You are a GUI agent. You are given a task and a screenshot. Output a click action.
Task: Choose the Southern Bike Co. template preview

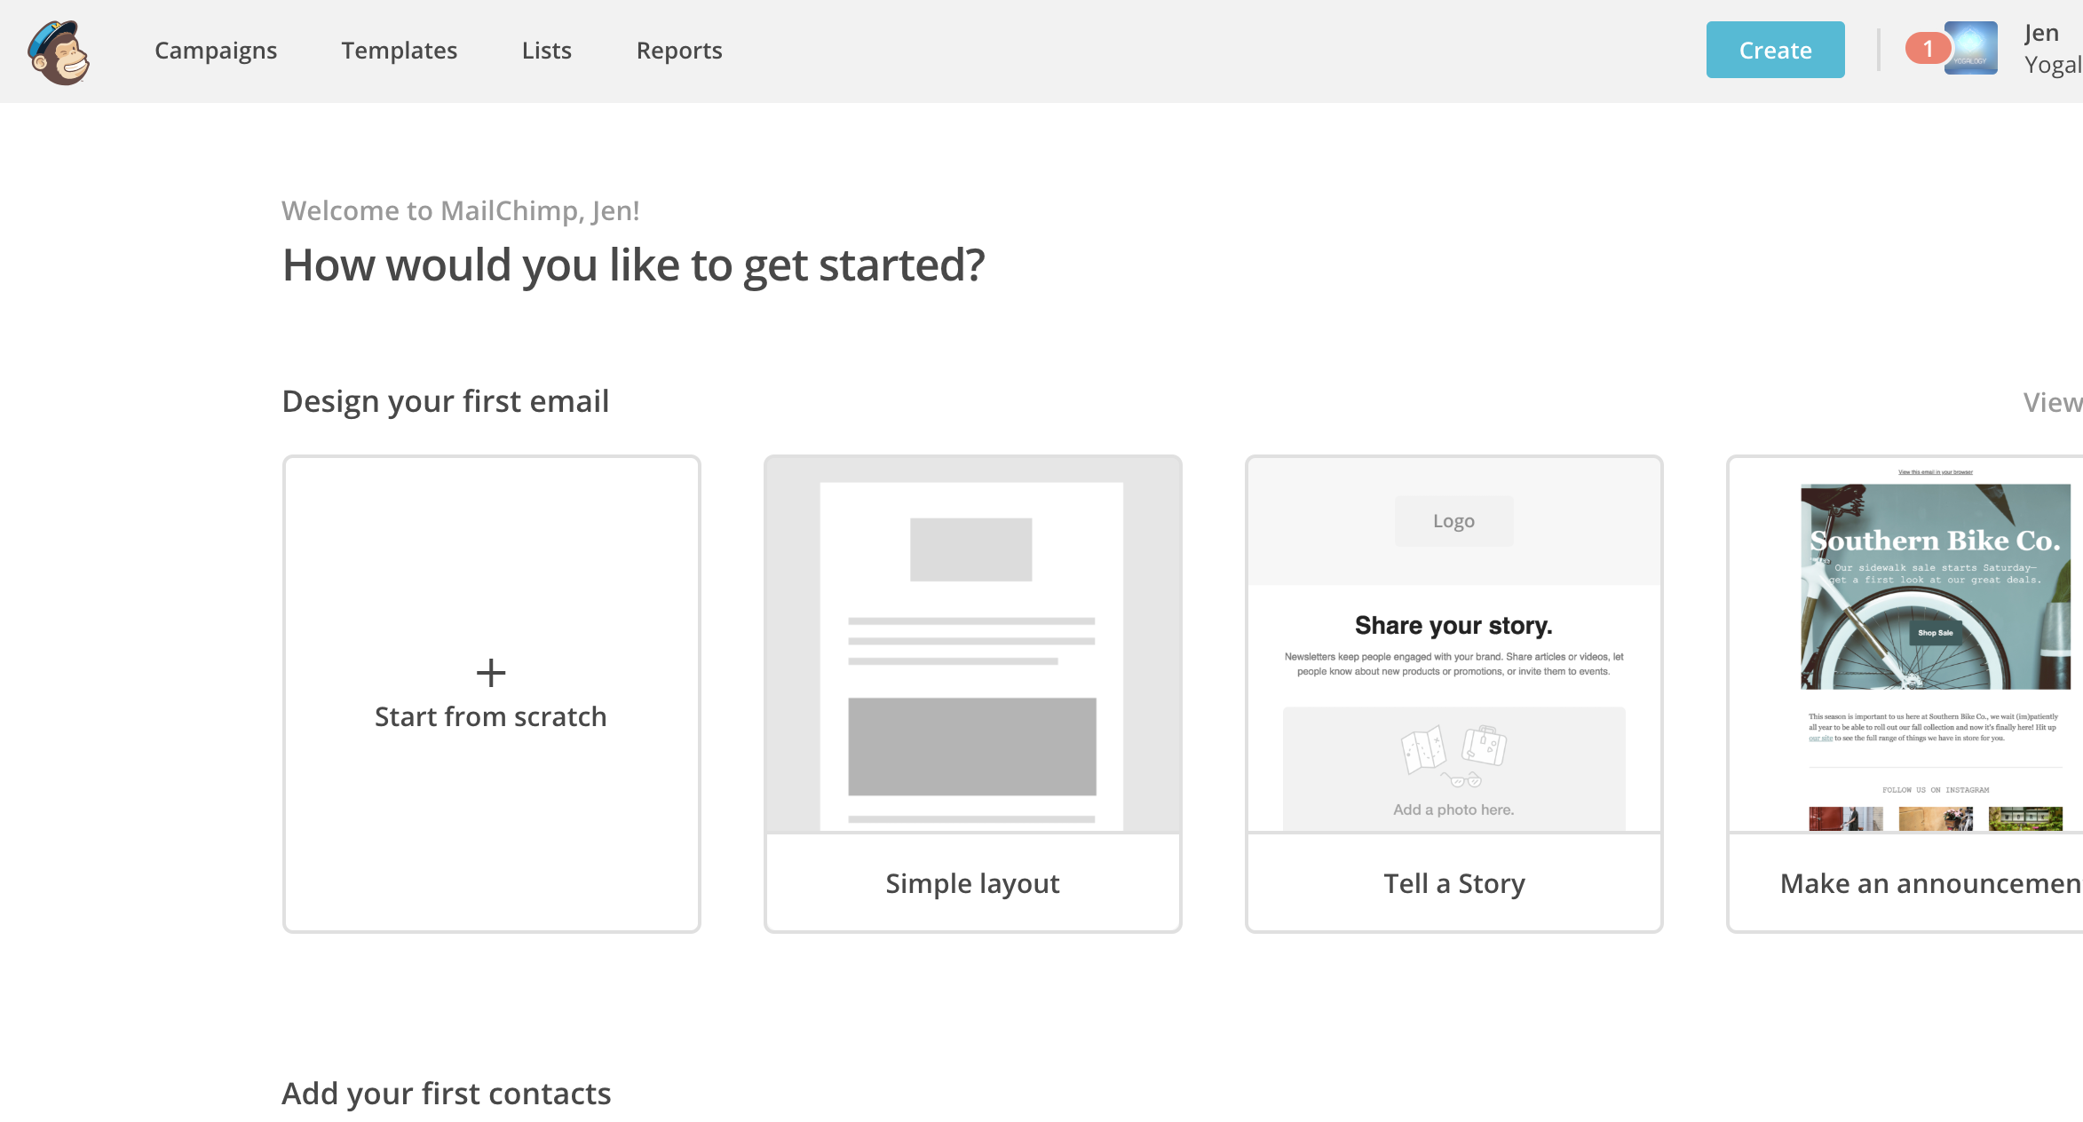(1906, 644)
